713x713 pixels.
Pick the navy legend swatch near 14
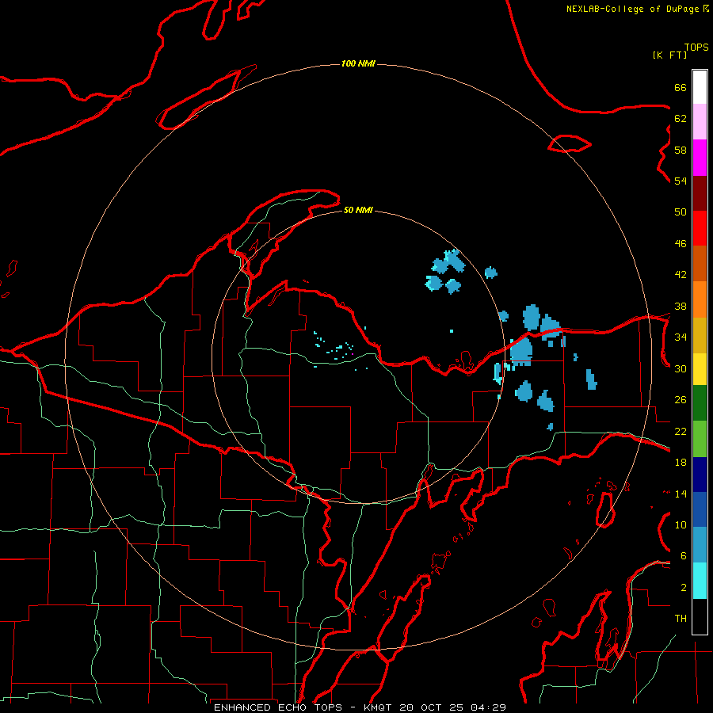(x=700, y=475)
